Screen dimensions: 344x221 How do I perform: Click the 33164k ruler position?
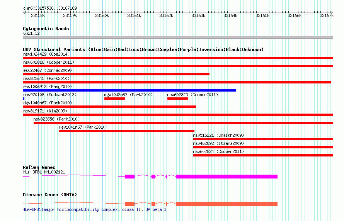[230, 15]
